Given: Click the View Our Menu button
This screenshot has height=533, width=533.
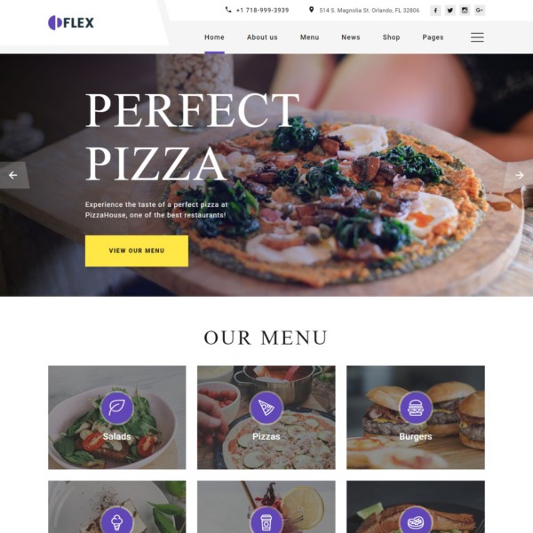Looking at the screenshot, I should pyautogui.click(x=137, y=251).
